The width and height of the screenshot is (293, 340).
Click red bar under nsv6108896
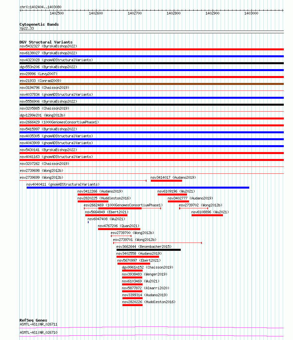click(207, 215)
